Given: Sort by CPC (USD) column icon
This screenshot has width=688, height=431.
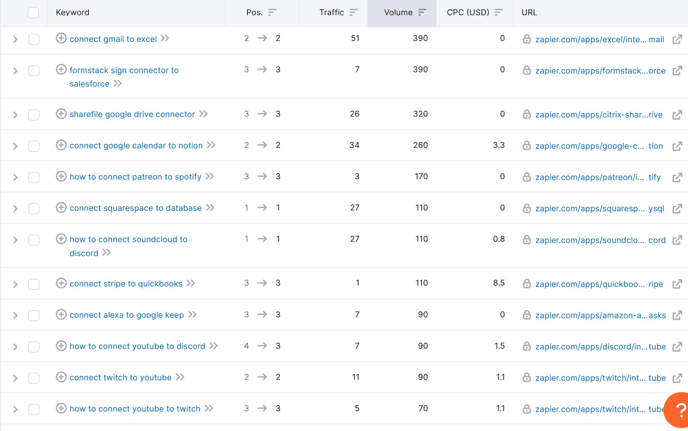Looking at the screenshot, I should [499, 12].
